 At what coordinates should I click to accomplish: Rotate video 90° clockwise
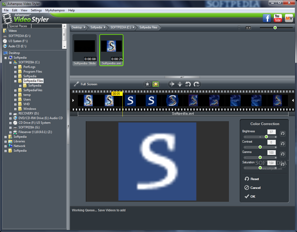coord(196,84)
